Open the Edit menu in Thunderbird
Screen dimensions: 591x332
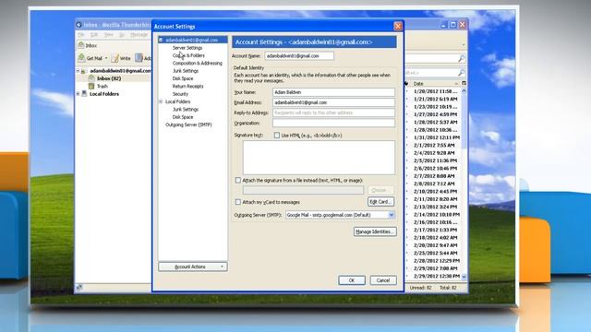click(94, 35)
